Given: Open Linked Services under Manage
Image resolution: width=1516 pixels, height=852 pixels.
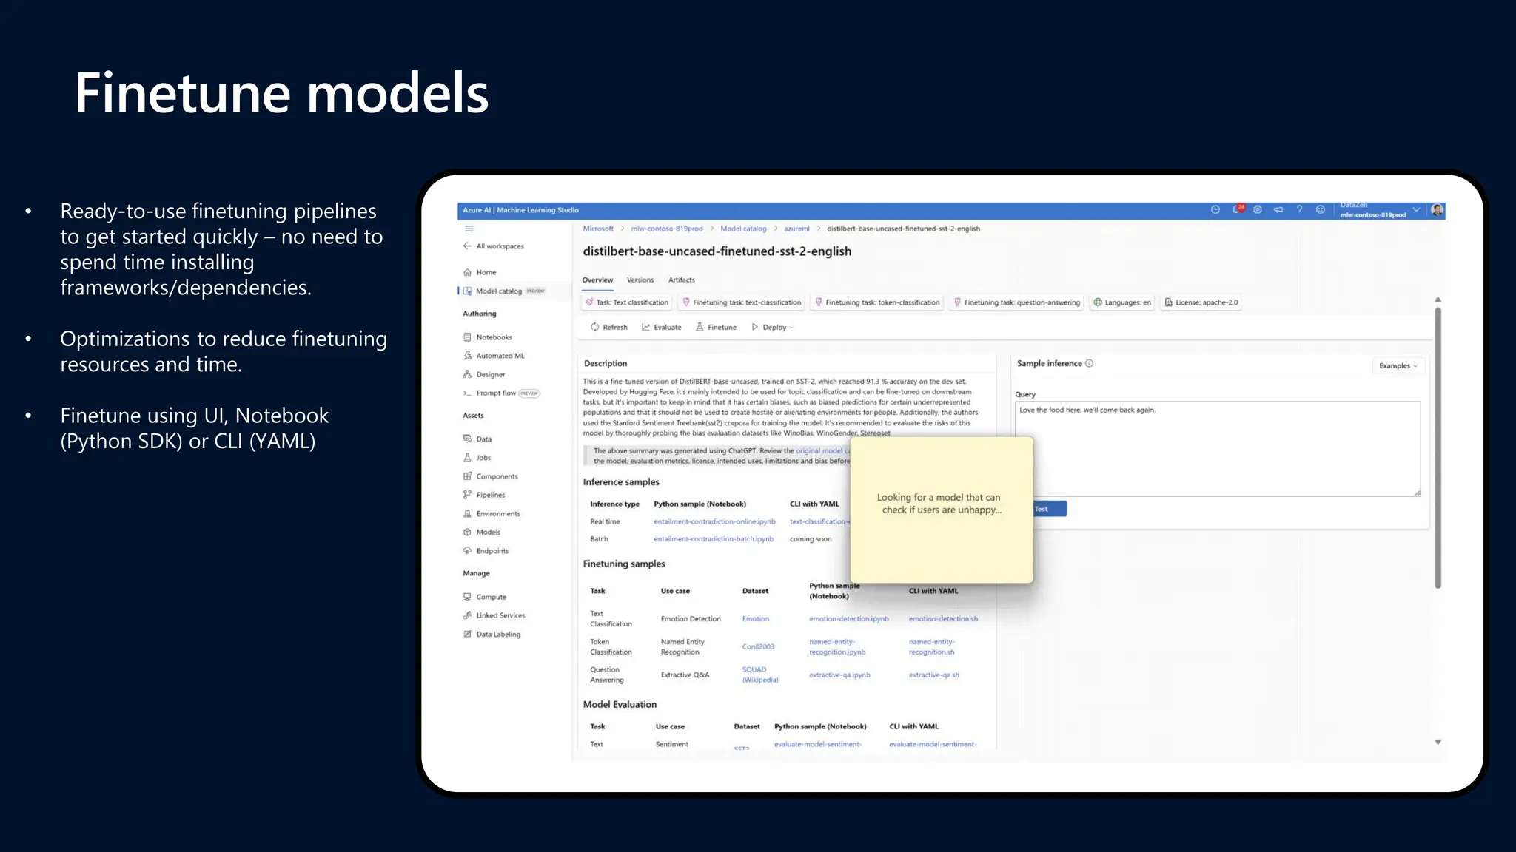Looking at the screenshot, I should [500, 615].
